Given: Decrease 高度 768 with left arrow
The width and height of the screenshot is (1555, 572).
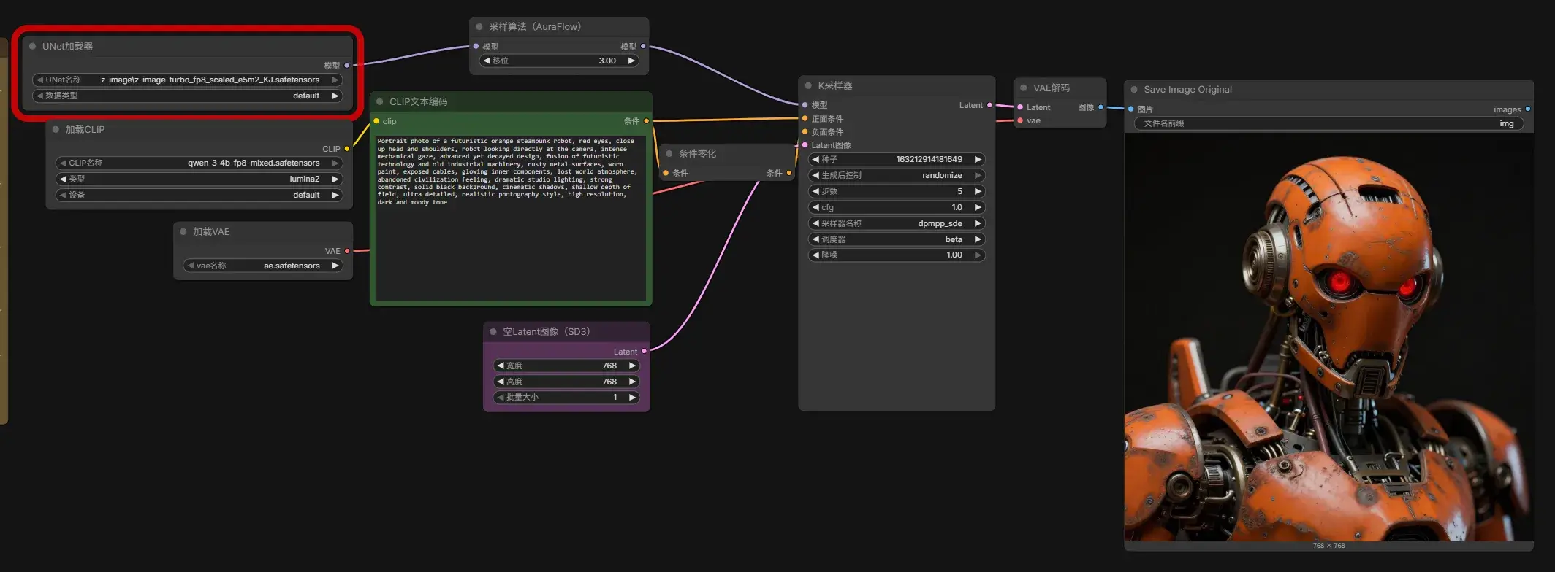Looking at the screenshot, I should pyautogui.click(x=501, y=382).
